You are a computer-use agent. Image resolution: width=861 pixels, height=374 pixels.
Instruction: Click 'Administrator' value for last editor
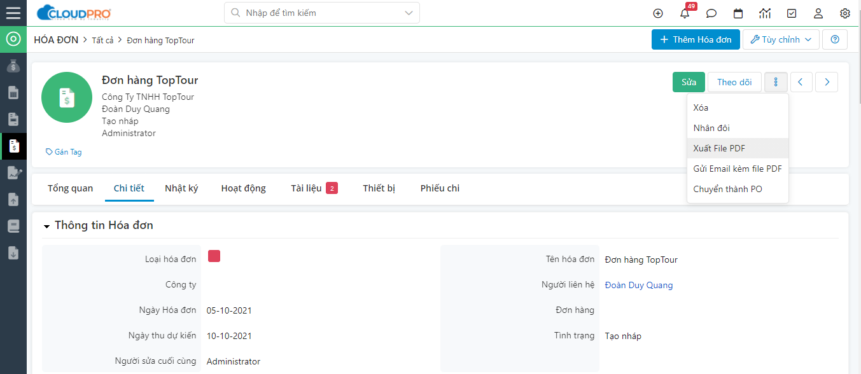[234, 361]
